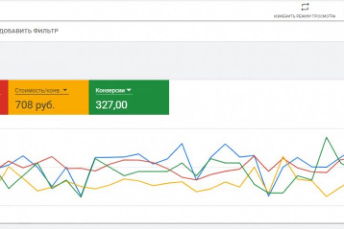Click the 327,00 conversions value
This screenshot has height=229, width=344.
coord(111,105)
